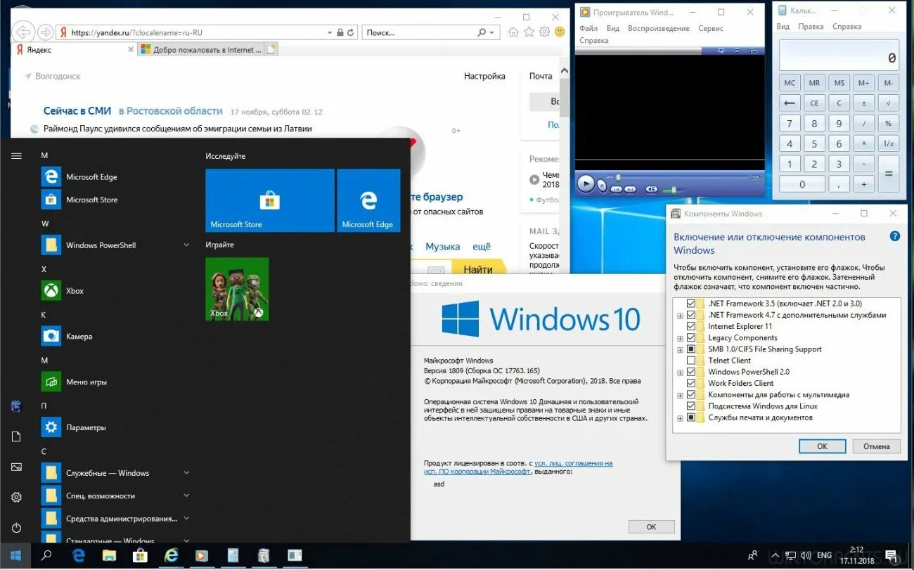The image size is (914, 570).
Task: Click the Windows Start button
Action: click(x=15, y=555)
